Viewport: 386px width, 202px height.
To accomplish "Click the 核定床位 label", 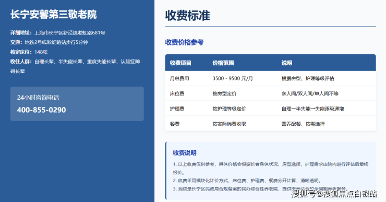I will point(21,52).
